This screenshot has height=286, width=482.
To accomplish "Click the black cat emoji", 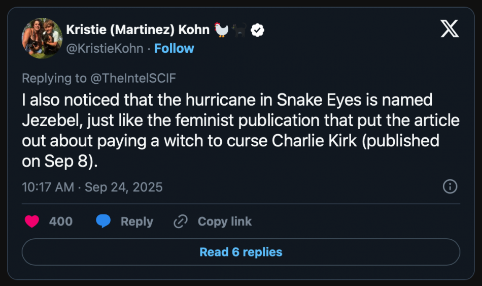I will (x=239, y=30).
